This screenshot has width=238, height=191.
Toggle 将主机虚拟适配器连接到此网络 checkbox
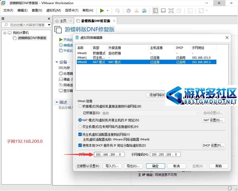[80, 134]
